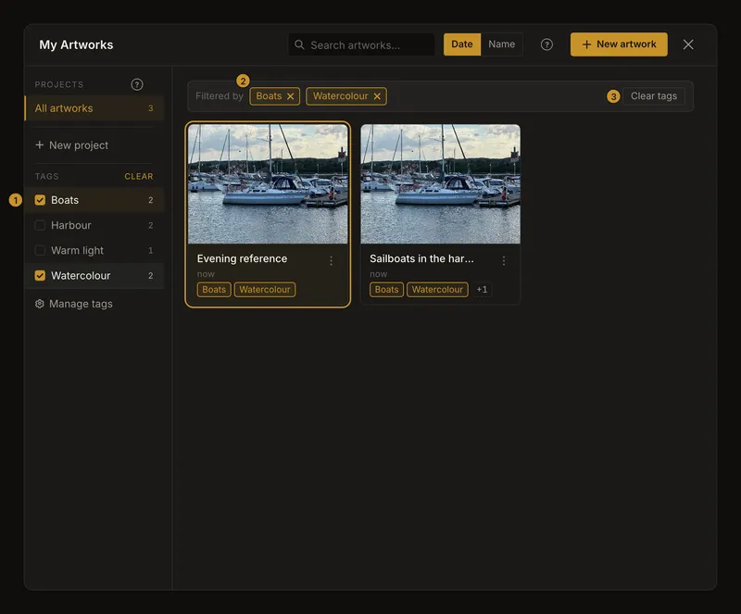741x614 pixels.
Task: Click the plus icon beside New project
Action: [40, 144]
